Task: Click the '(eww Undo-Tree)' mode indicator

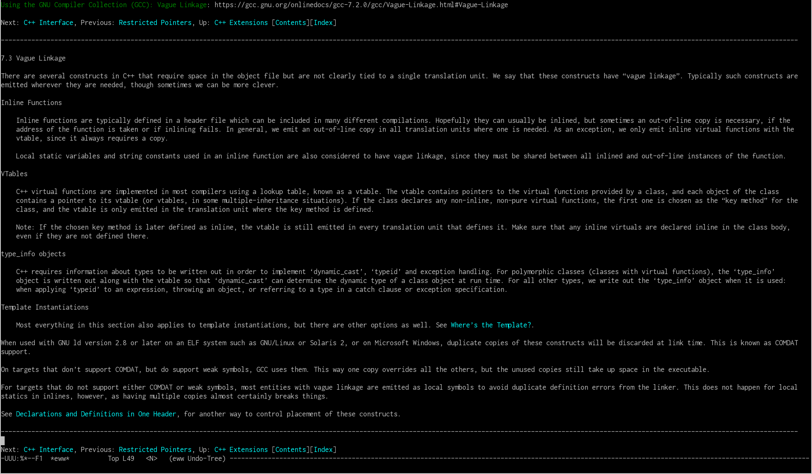Action: (197, 458)
